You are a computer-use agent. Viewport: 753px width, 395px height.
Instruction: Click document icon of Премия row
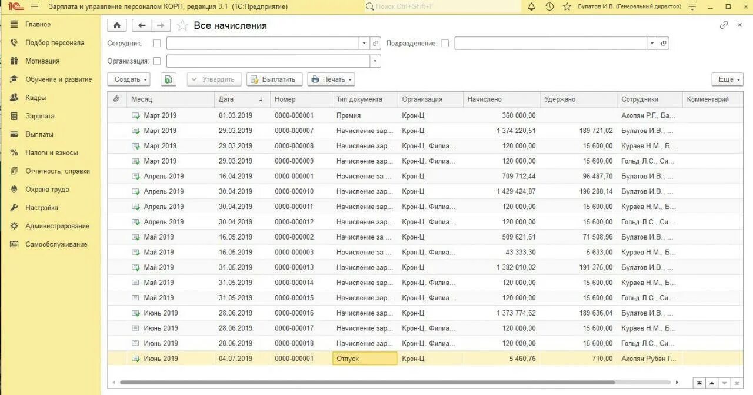[x=136, y=115]
